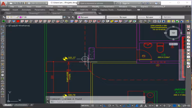Toggle Ortho mode in status bar

[105, 106]
